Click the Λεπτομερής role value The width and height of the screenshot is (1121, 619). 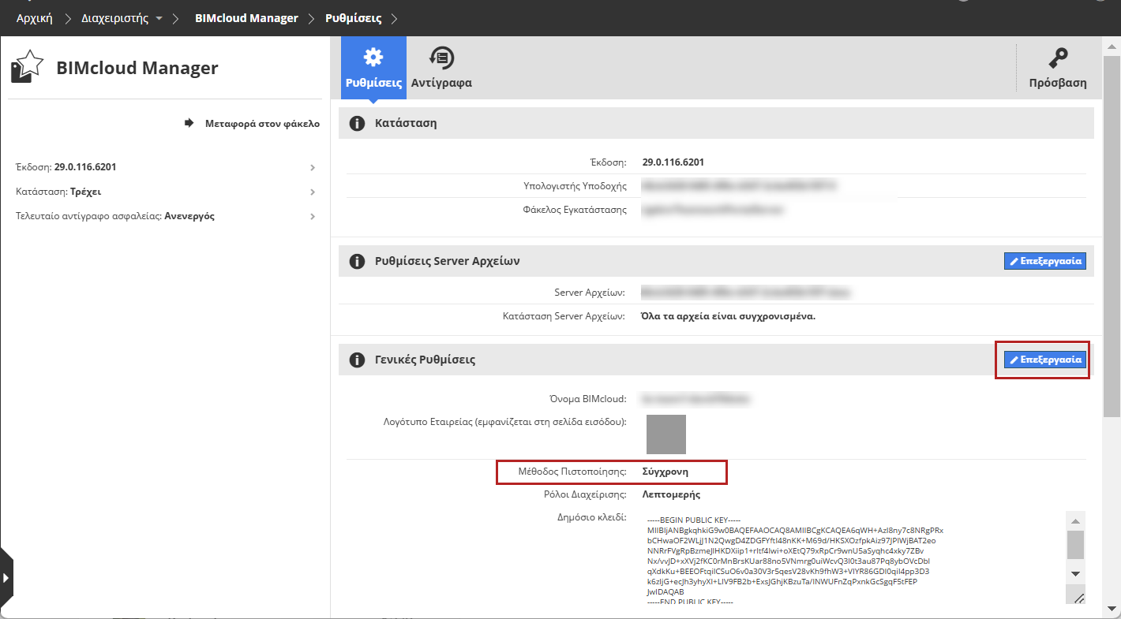[x=672, y=494]
